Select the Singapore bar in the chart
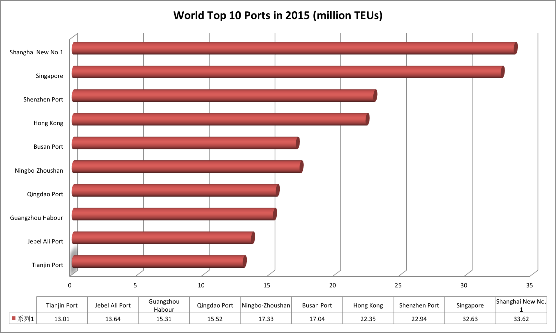Screen dimensions: 556x333 pos(288,72)
